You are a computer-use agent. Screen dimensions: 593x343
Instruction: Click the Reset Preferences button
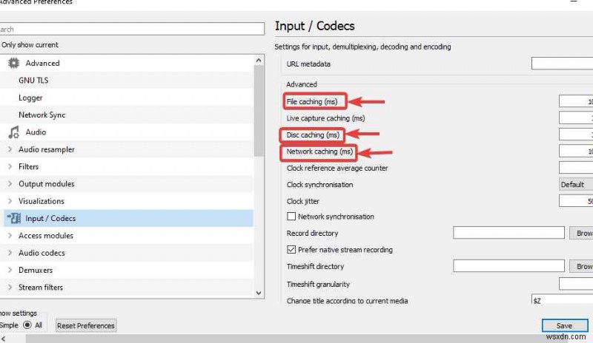86,325
